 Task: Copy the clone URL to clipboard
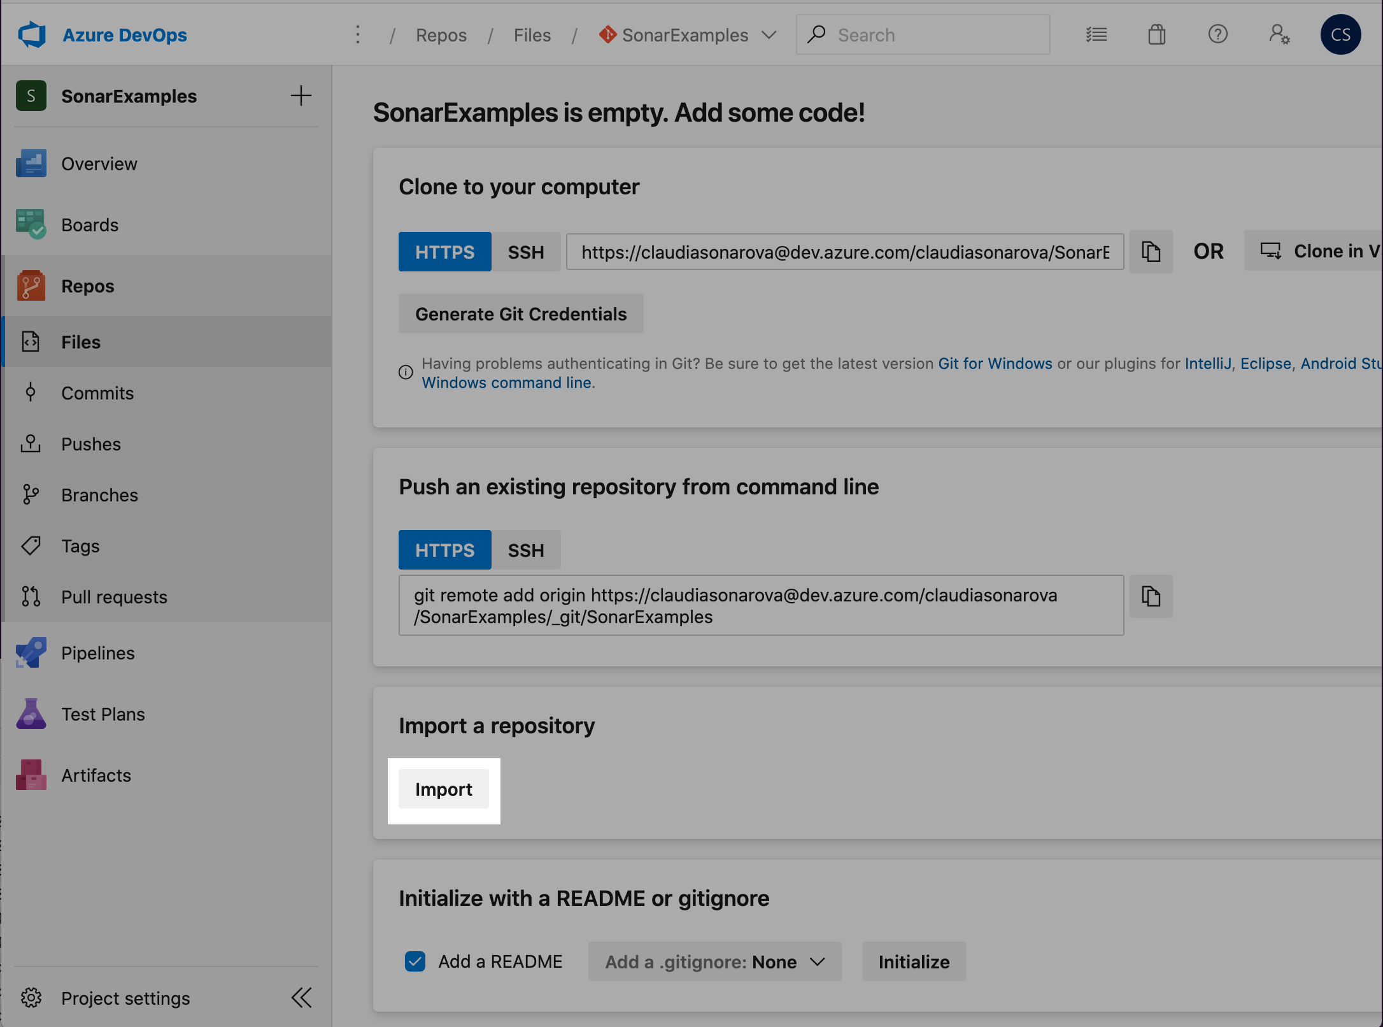click(x=1151, y=252)
